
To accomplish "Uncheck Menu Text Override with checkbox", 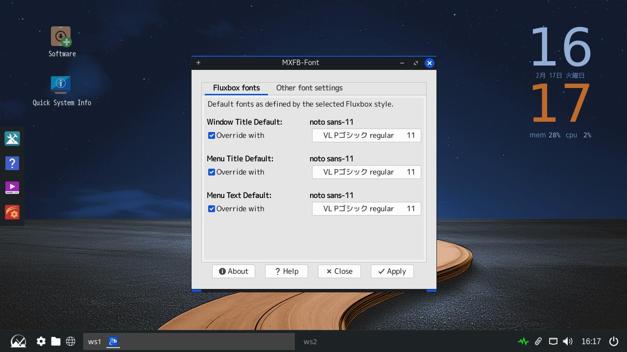I will (x=212, y=209).
